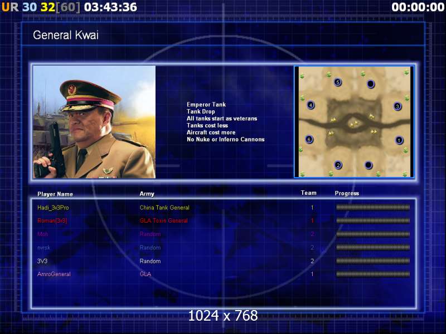The width and height of the screenshot is (446, 334).
Task: Click start position 4 on the minimap
Action: coord(311,105)
